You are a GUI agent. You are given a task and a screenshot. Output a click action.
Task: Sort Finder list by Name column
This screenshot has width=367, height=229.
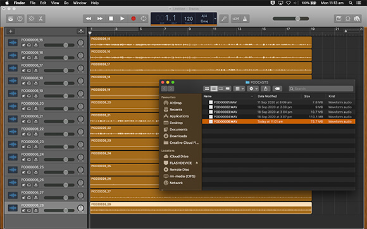point(228,96)
